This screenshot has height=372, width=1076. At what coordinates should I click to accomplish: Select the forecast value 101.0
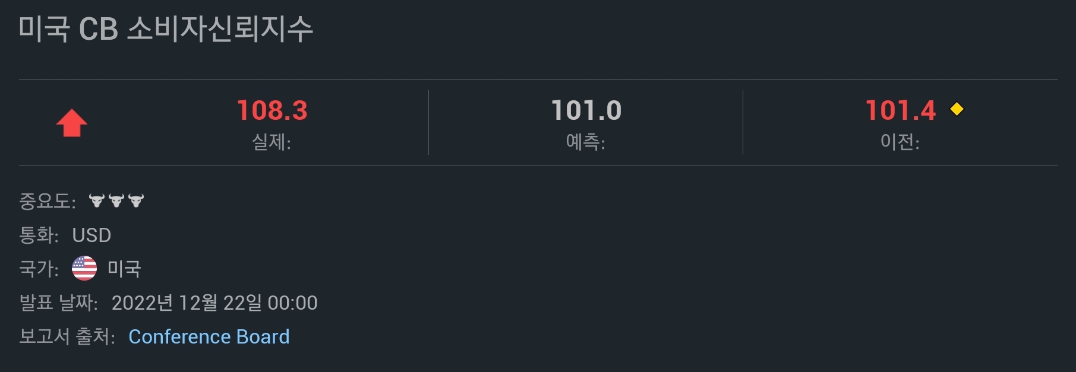pos(586,110)
